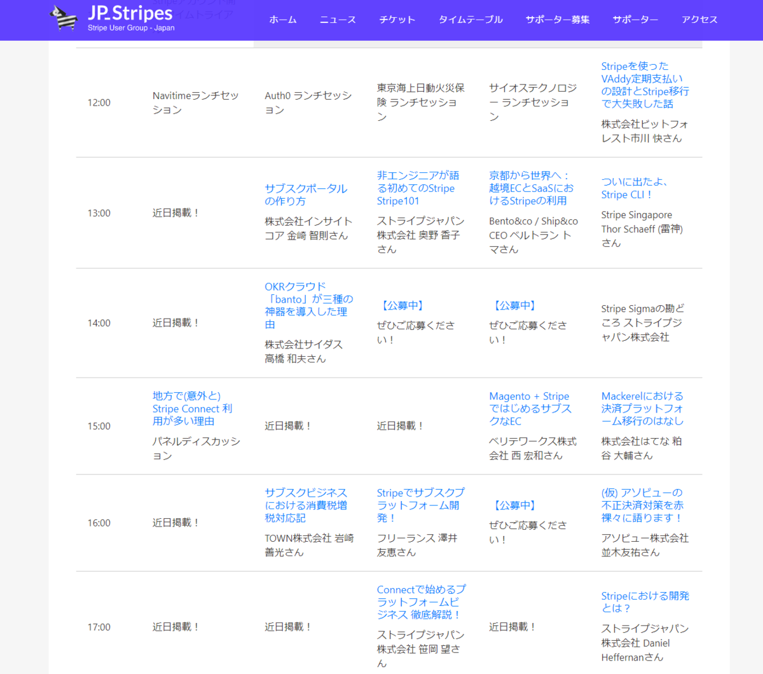This screenshot has height=674, width=763.
Task: Click Stripe Sigmaの勘どころ session text
Action: click(643, 323)
